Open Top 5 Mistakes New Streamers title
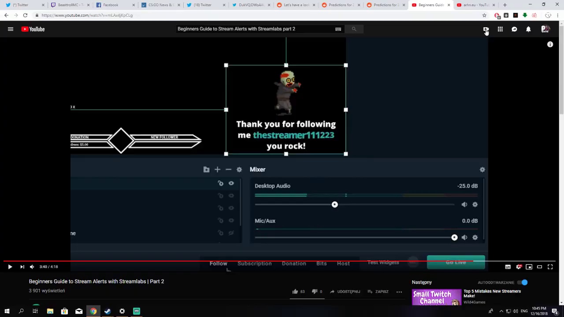Screen dimensions: 564x317 point(492,293)
